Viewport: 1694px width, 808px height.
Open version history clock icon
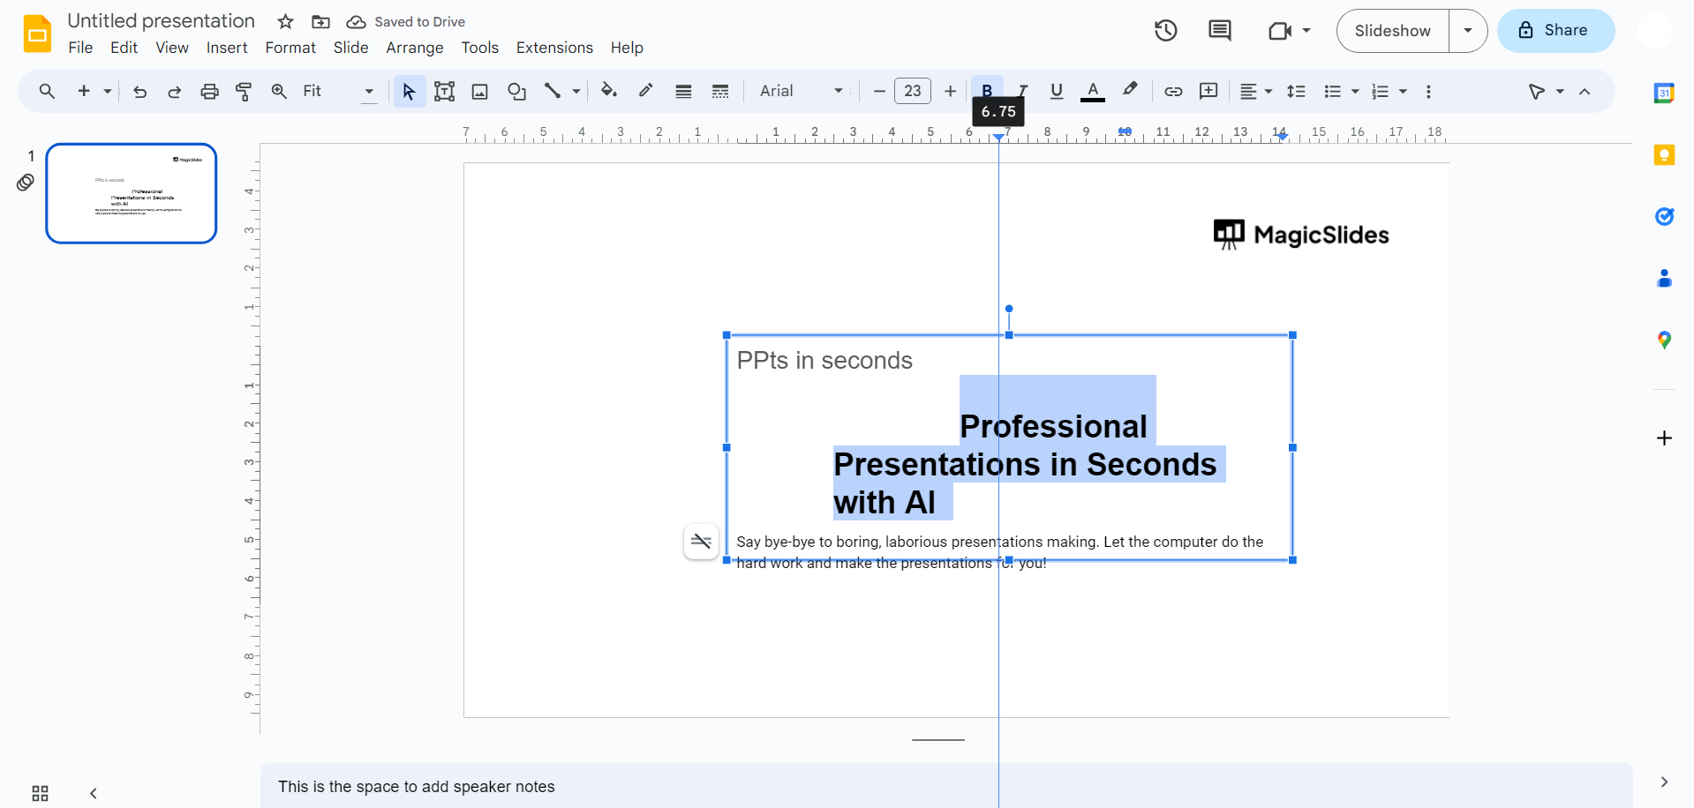pyautogui.click(x=1165, y=31)
